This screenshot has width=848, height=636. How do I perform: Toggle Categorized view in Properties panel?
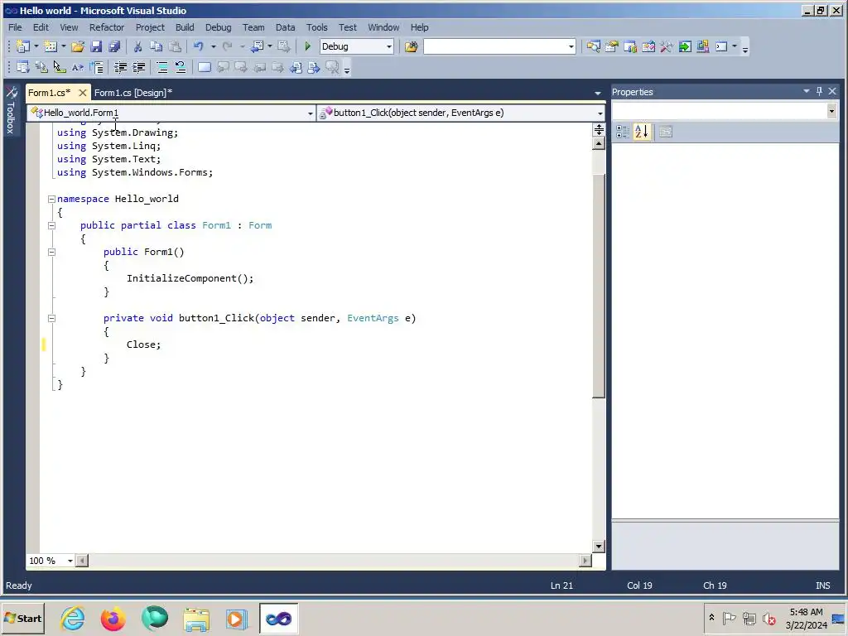click(623, 132)
